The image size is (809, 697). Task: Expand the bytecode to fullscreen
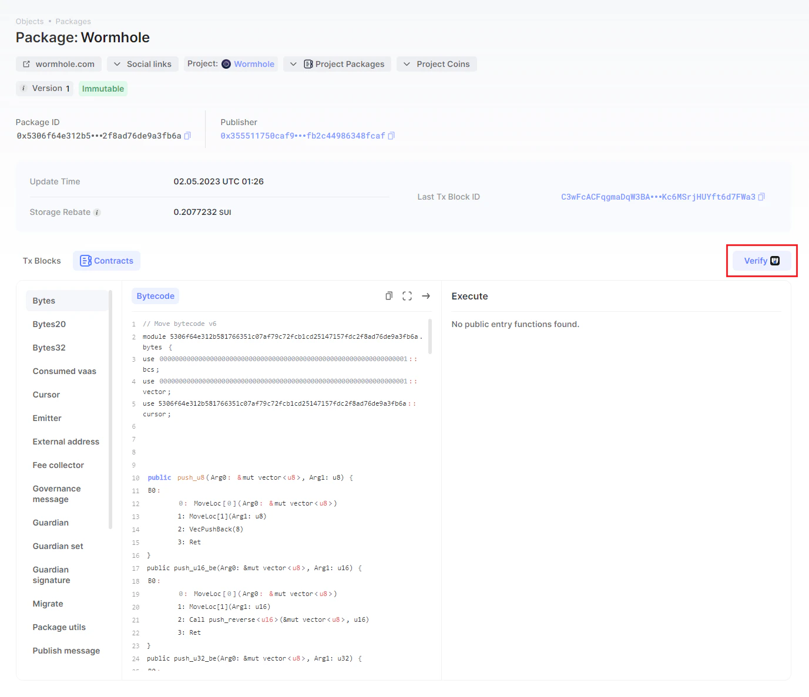pos(407,296)
